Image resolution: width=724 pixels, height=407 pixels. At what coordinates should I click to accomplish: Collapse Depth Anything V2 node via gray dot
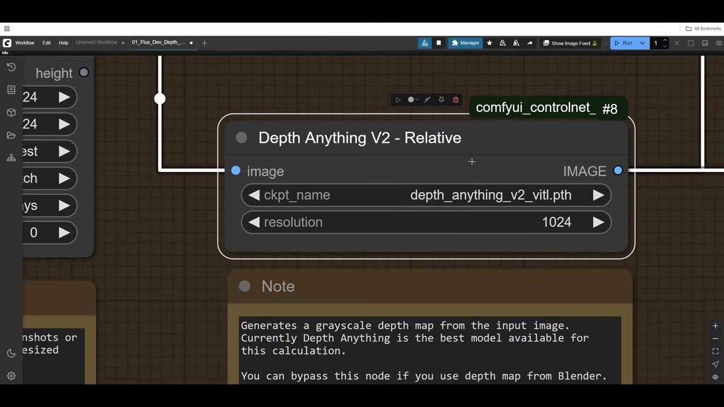tap(242, 138)
